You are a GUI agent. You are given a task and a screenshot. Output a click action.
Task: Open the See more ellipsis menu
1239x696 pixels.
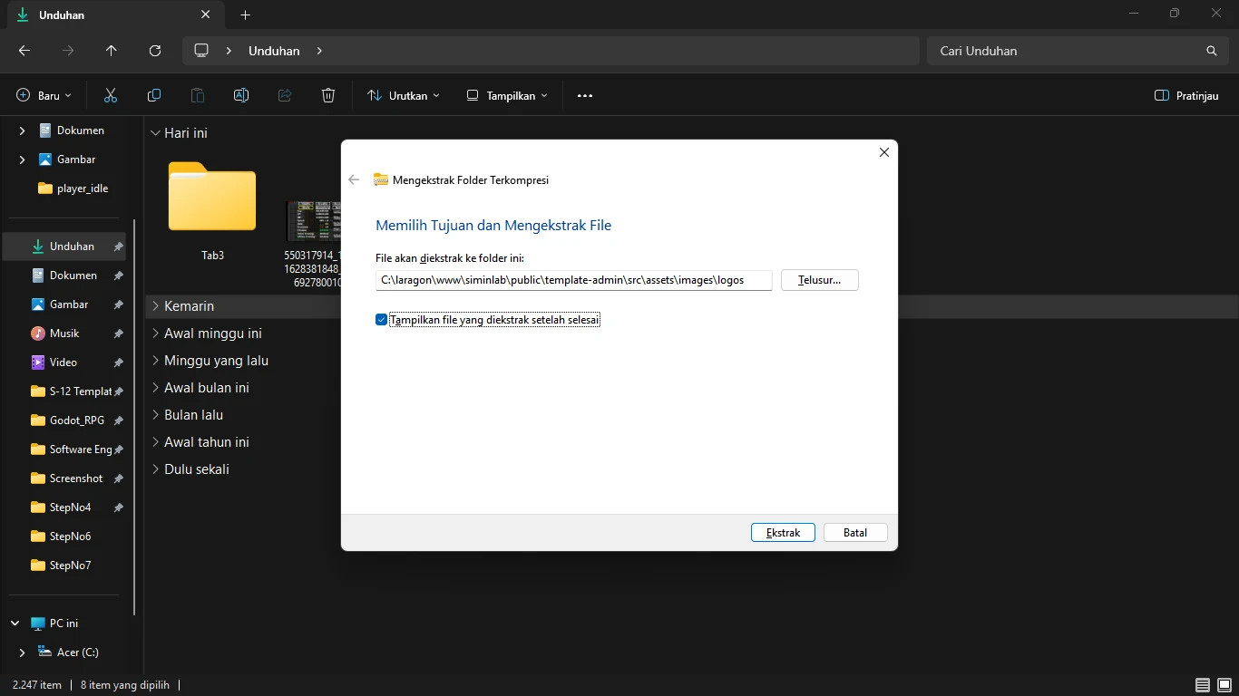tap(585, 95)
